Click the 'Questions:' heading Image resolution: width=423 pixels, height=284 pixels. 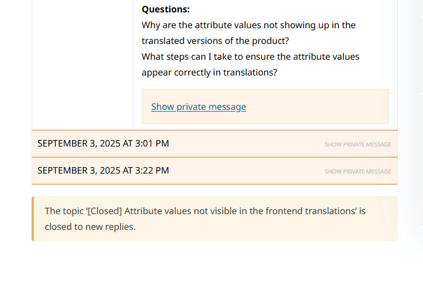point(166,9)
